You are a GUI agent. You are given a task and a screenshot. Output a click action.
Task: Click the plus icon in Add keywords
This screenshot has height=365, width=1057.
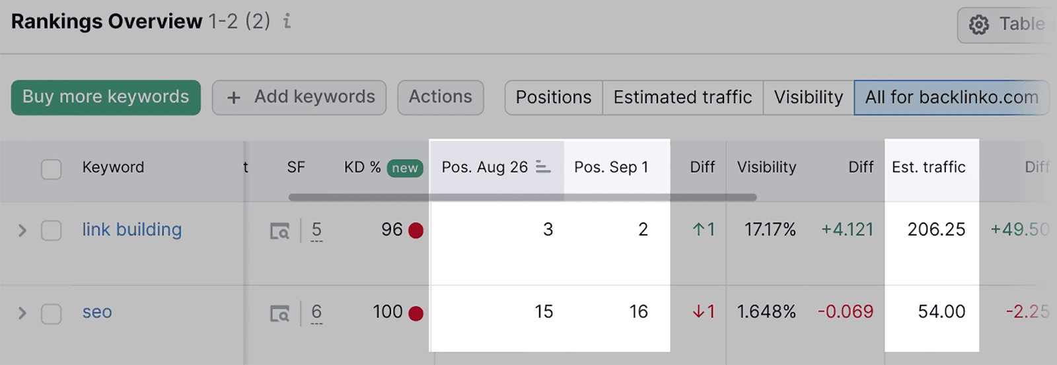(233, 98)
